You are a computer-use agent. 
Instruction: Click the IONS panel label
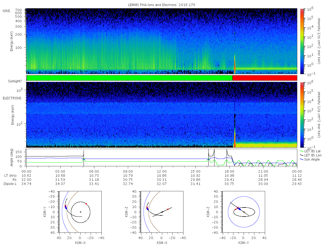[6, 11]
